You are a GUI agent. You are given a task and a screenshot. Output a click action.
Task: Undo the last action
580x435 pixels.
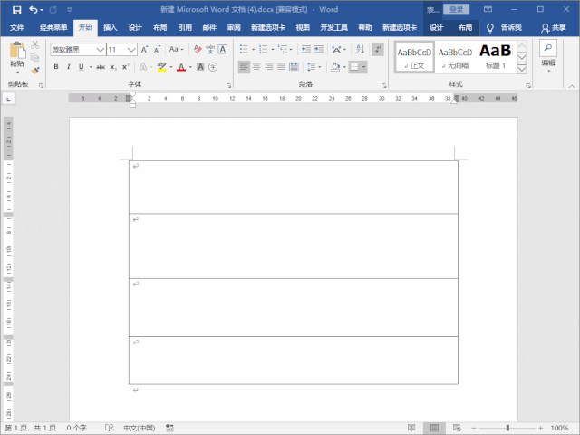(x=34, y=10)
